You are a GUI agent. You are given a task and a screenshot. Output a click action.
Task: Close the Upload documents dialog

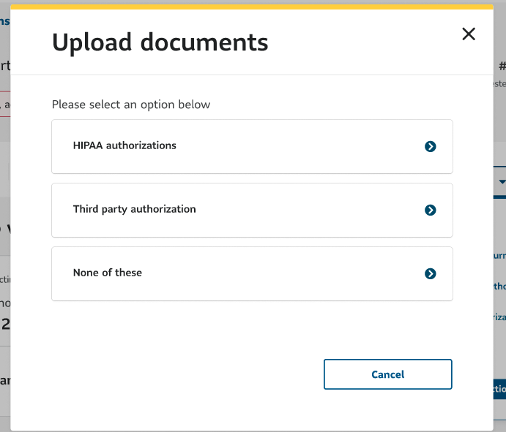[469, 34]
